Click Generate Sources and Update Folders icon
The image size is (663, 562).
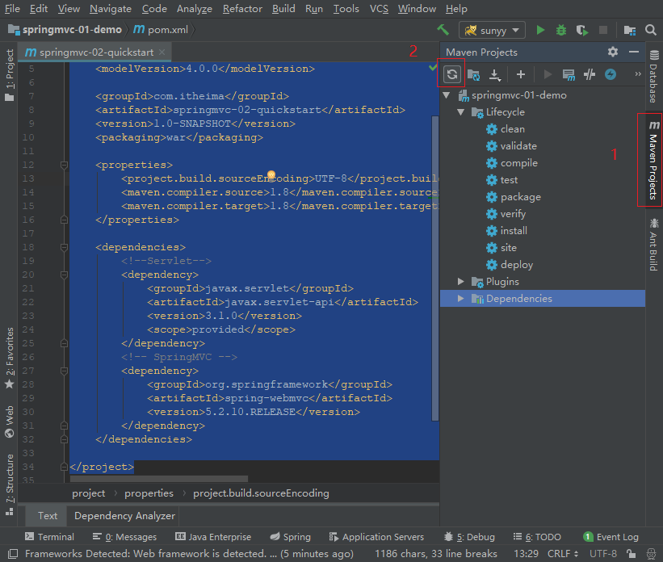[x=473, y=75]
